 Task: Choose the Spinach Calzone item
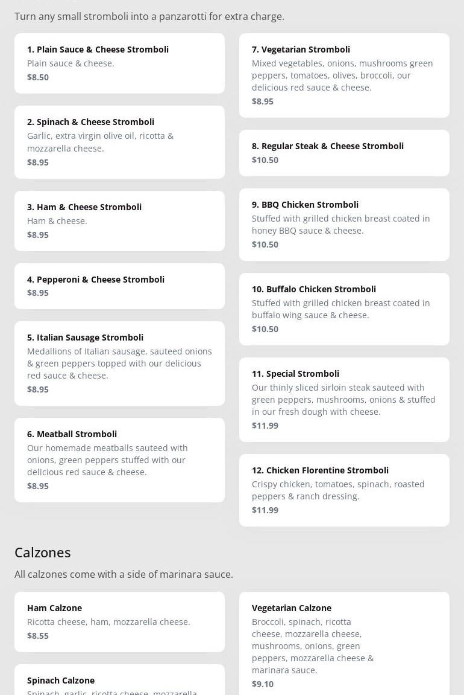tap(119, 680)
